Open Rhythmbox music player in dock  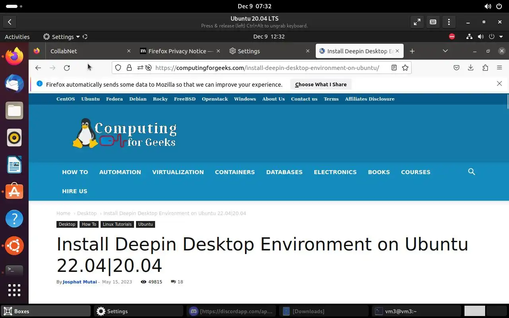(14, 138)
